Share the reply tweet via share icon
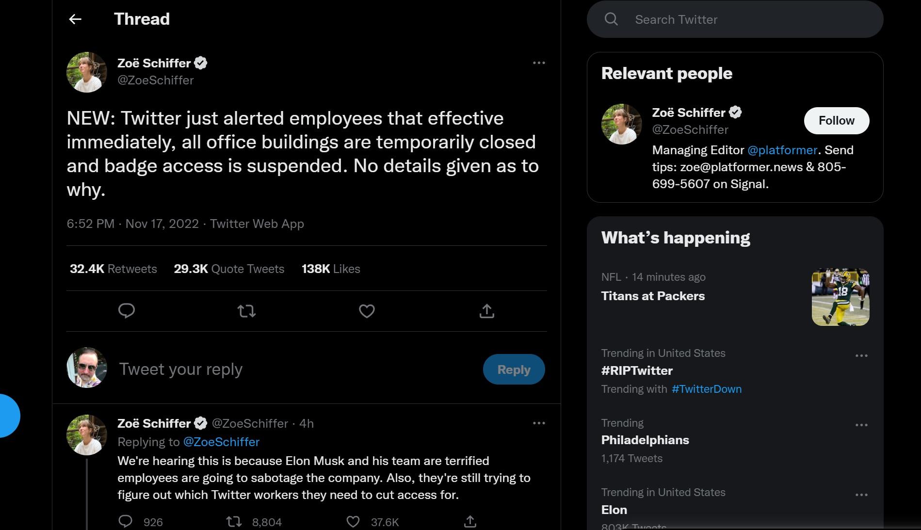The width and height of the screenshot is (921, 530). pos(470,522)
